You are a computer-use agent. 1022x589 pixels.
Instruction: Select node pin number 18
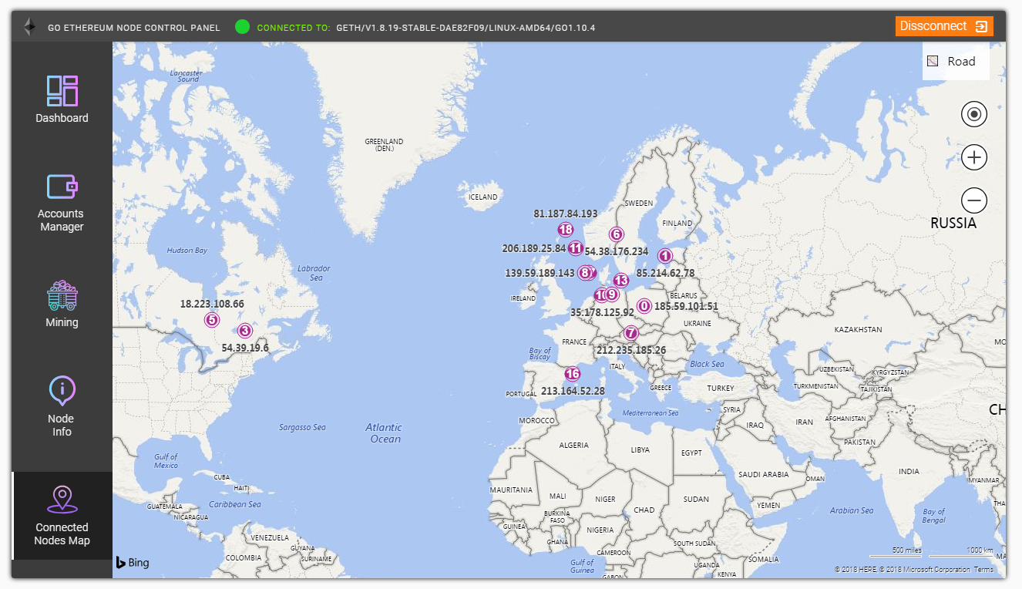[x=566, y=229]
